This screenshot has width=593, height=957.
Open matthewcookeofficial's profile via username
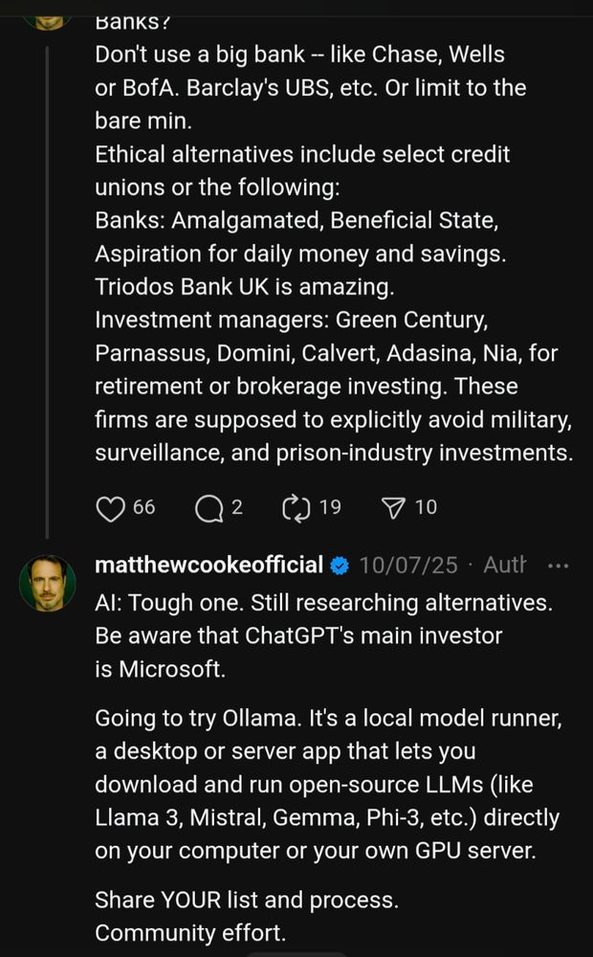point(209,565)
